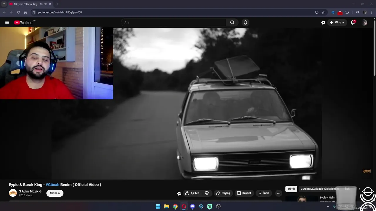Image resolution: width=376 pixels, height=211 pixels.
Task: Subscribe with the 'Abone ol' button
Action: click(55, 193)
